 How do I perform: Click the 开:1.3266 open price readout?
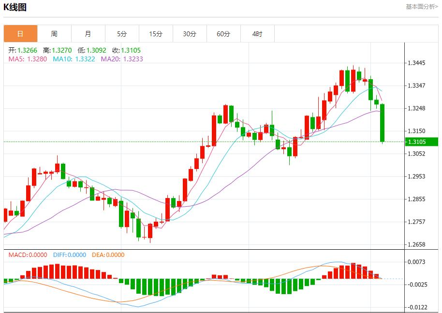tap(24, 50)
